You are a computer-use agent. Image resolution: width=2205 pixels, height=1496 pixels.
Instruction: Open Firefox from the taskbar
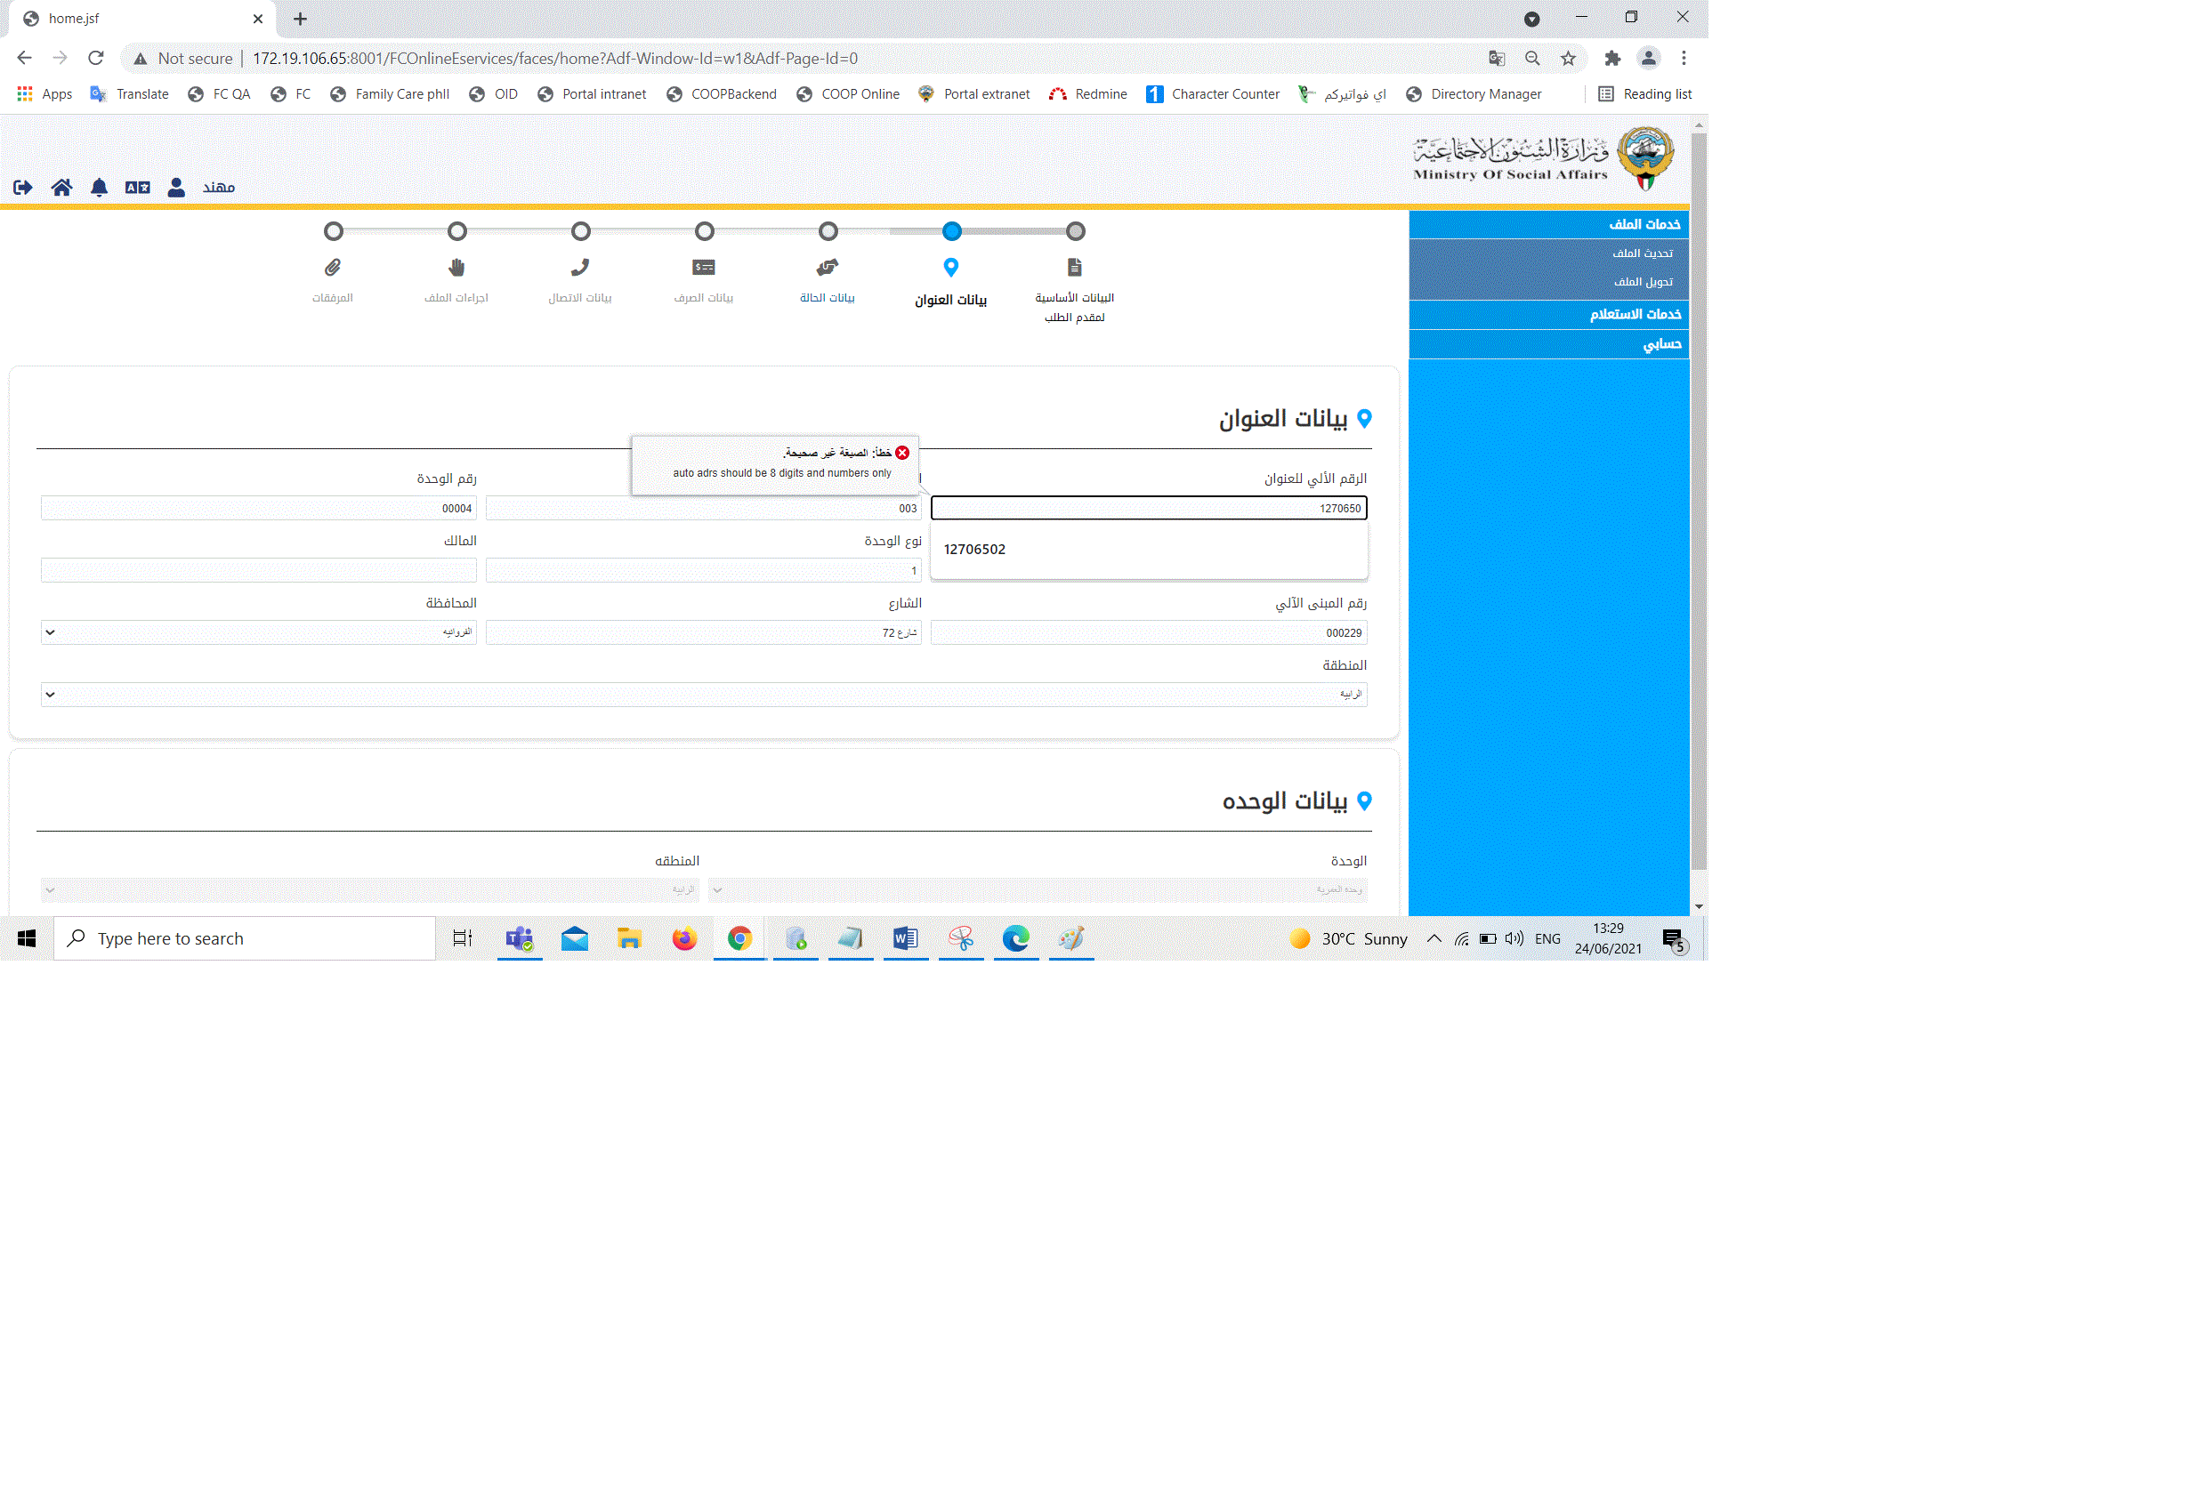point(685,939)
